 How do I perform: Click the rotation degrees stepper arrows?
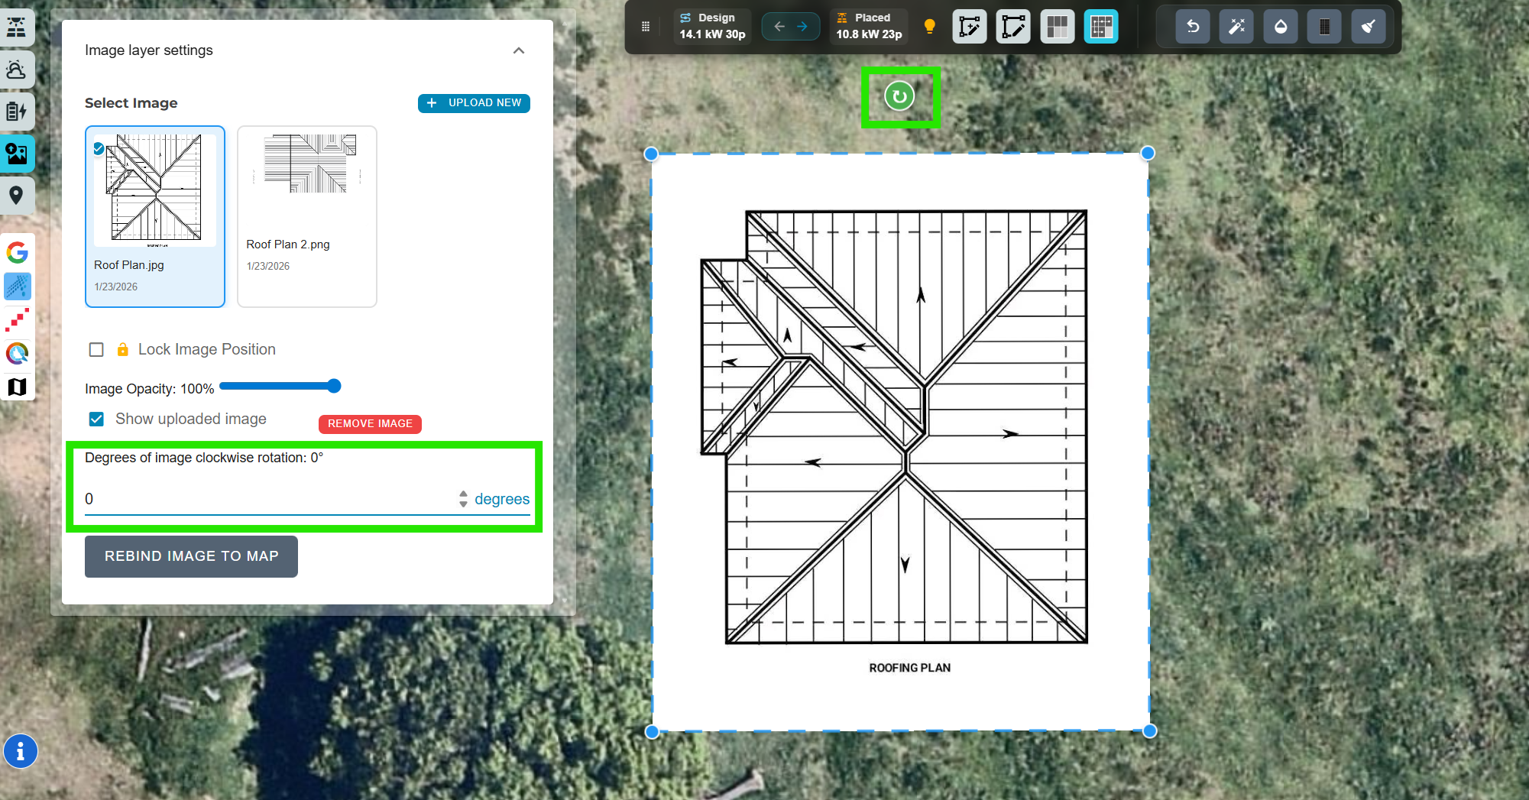pyautogui.click(x=463, y=499)
